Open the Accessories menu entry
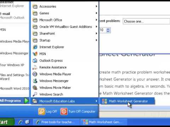The height and width of the screenshot is (127, 170). click(64, 6)
